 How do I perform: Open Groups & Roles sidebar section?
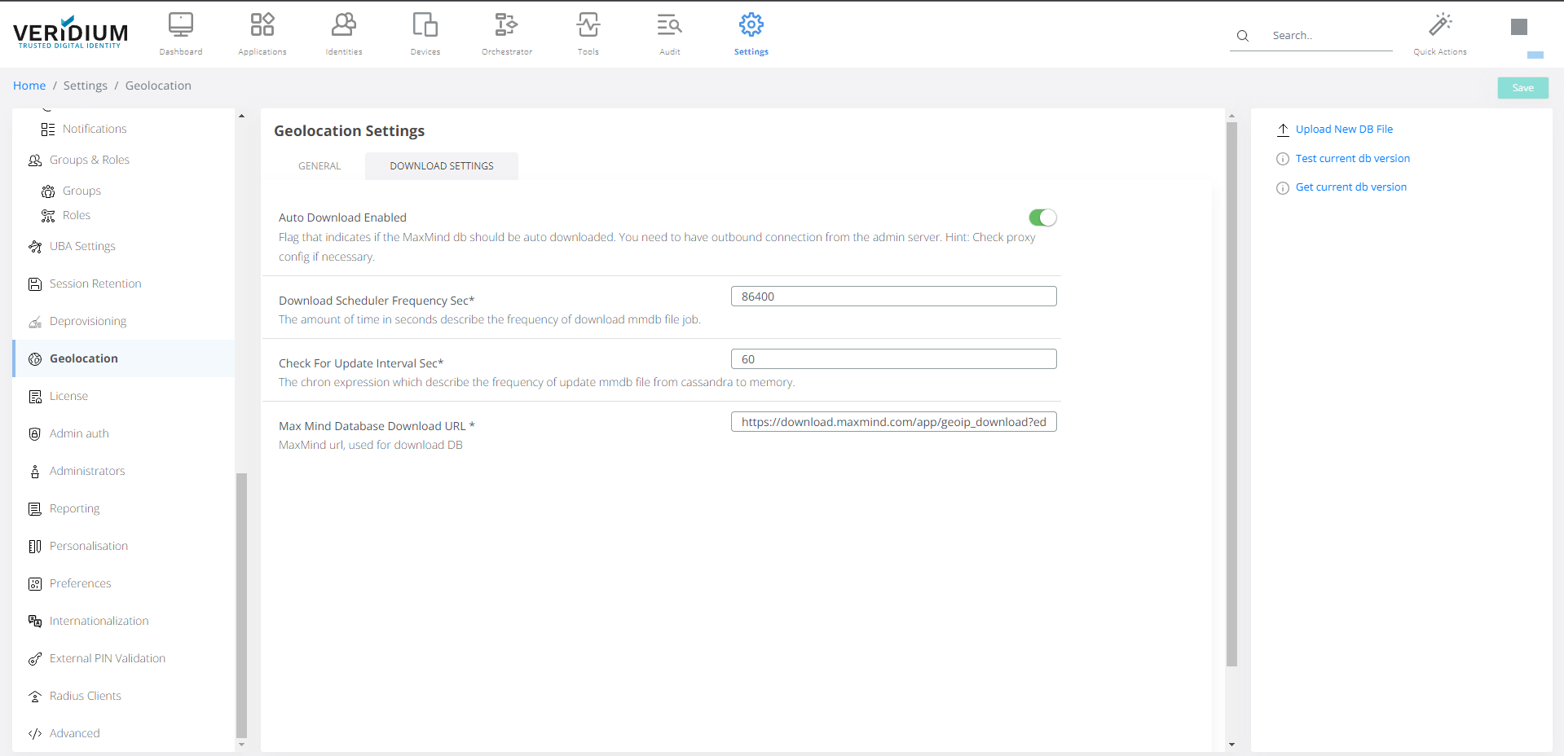(89, 160)
